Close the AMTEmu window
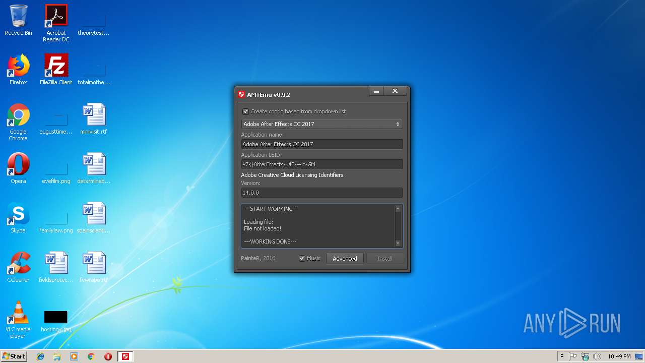Image resolution: width=645 pixels, height=363 pixels. pos(395,91)
